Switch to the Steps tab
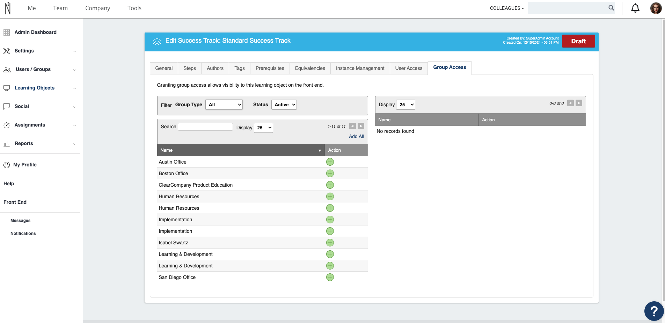Image resolution: width=665 pixels, height=323 pixels. tap(190, 68)
